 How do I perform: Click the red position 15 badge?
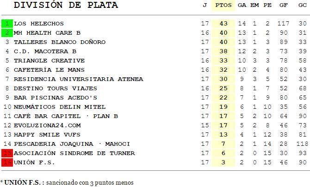point(7,153)
